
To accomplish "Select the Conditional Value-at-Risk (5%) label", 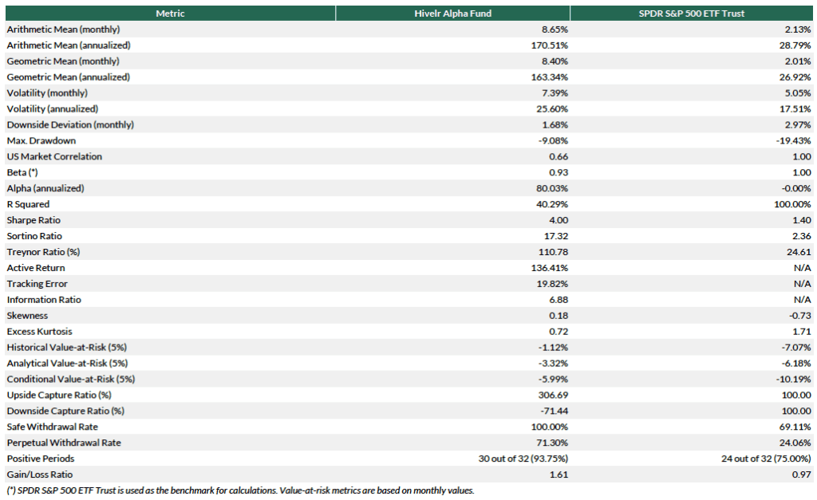I will pyautogui.click(x=71, y=379).
